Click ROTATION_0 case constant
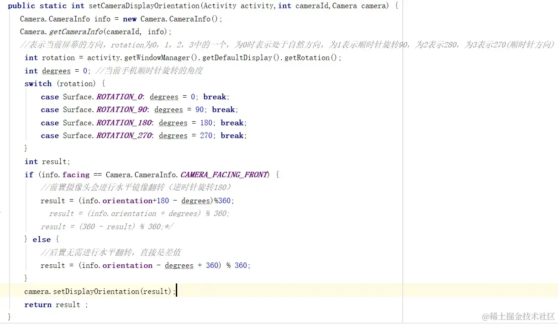This screenshot has width=558, height=324. (x=120, y=97)
